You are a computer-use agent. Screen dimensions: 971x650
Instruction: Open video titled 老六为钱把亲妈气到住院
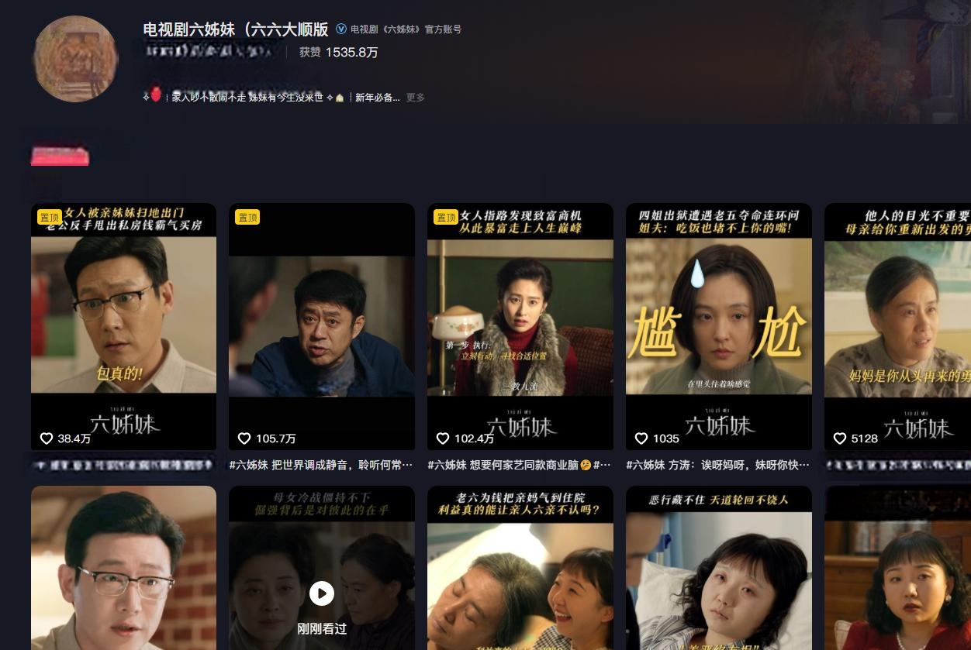tap(520, 568)
